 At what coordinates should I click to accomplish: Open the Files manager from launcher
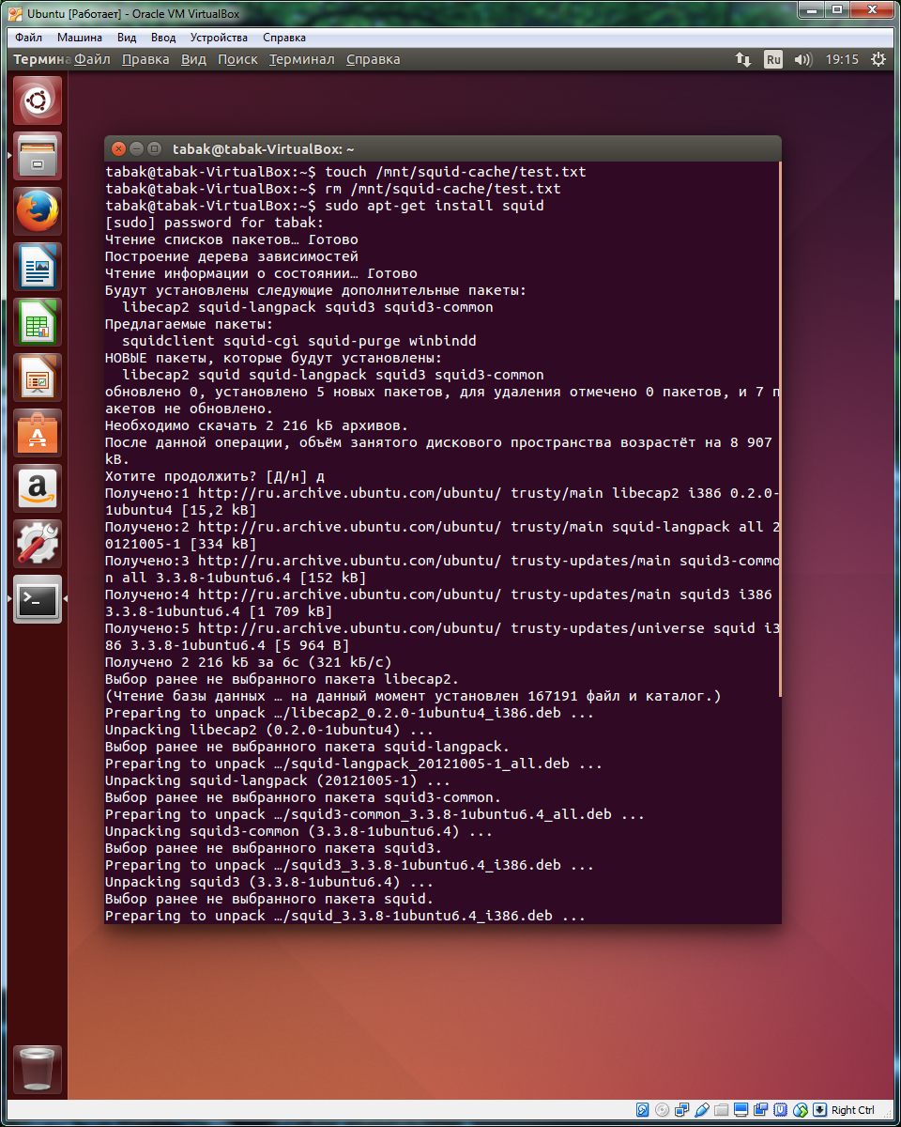click(38, 156)
